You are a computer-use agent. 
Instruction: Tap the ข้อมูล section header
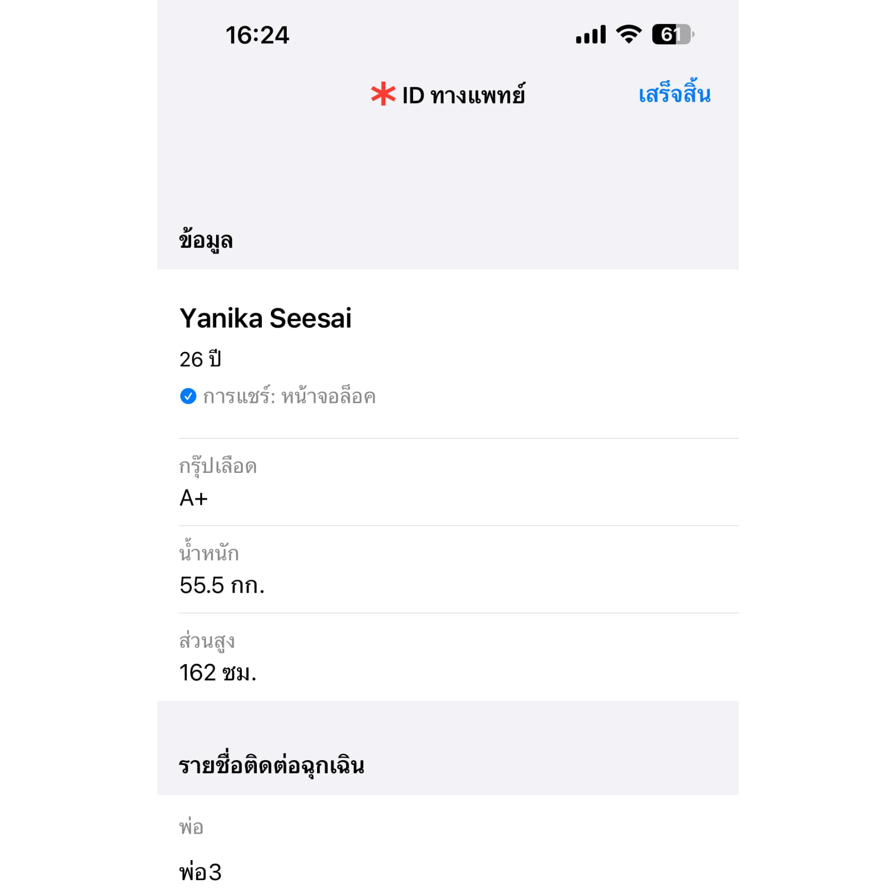206,240
